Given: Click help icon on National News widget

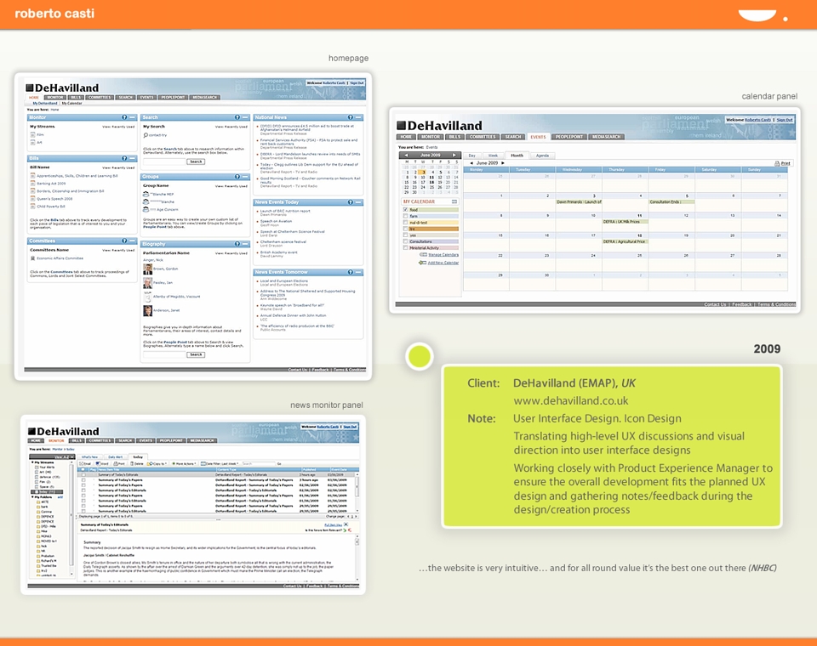Looking at the screenshot, I should coord(350,117).
